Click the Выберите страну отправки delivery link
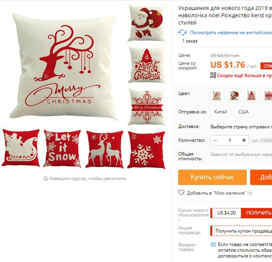 241,127
